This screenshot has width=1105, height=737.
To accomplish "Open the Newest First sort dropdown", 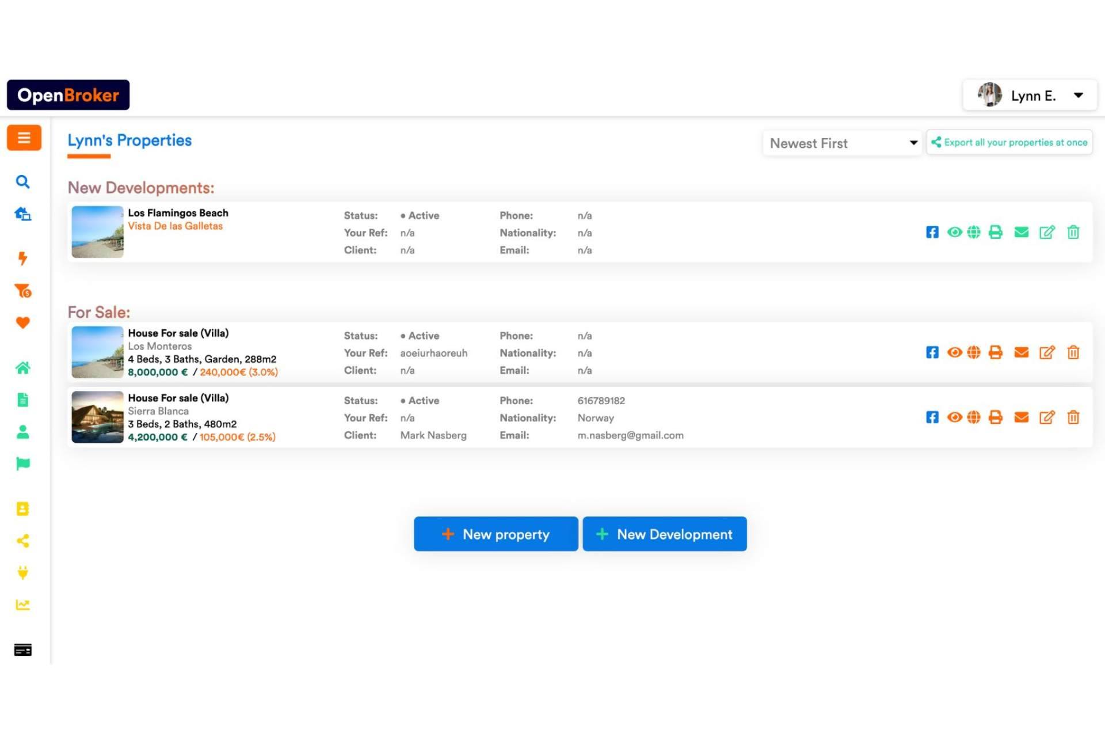I will [x=842, y=143].
